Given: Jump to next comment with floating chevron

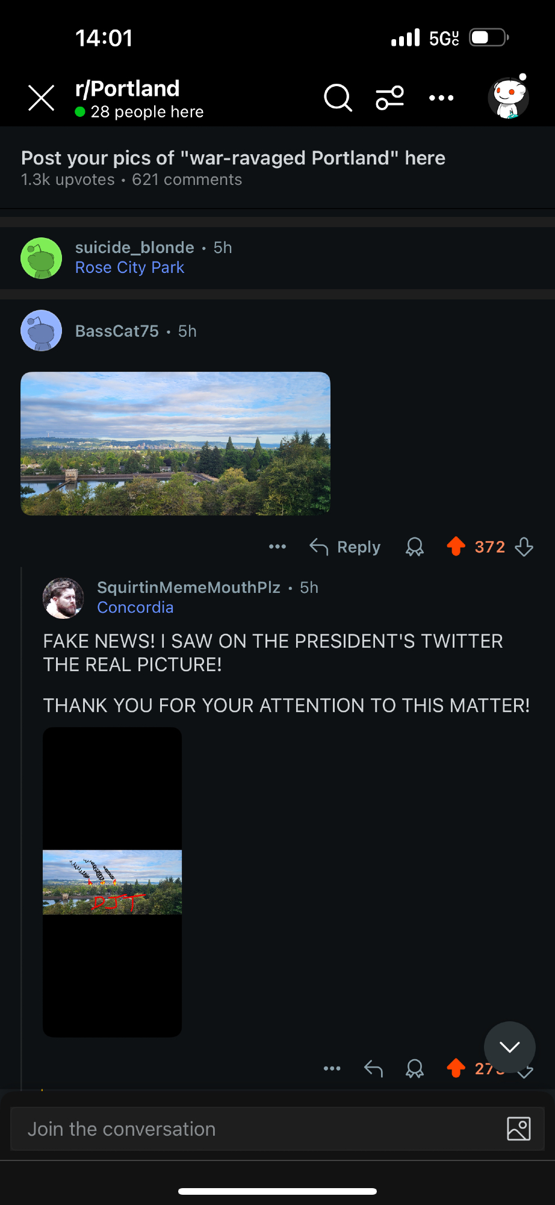Looking at the screenshot, I should click(x=509, y=1047).
